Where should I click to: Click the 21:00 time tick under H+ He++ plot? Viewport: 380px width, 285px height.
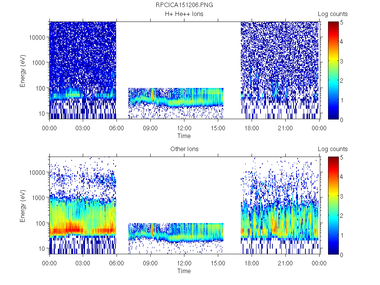(x=285, y=128)
